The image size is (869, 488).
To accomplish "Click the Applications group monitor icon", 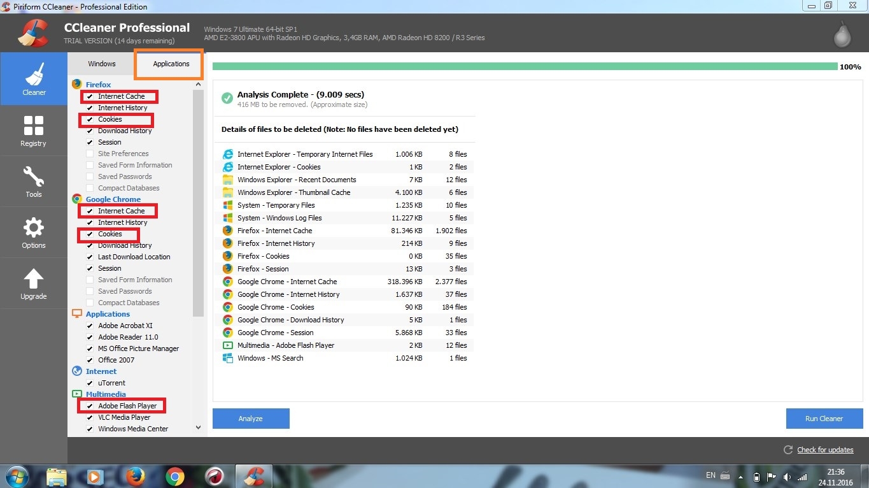I will [77, 313].
